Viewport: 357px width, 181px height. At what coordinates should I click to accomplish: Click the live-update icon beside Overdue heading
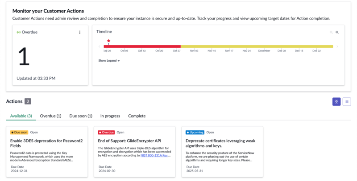19,32
